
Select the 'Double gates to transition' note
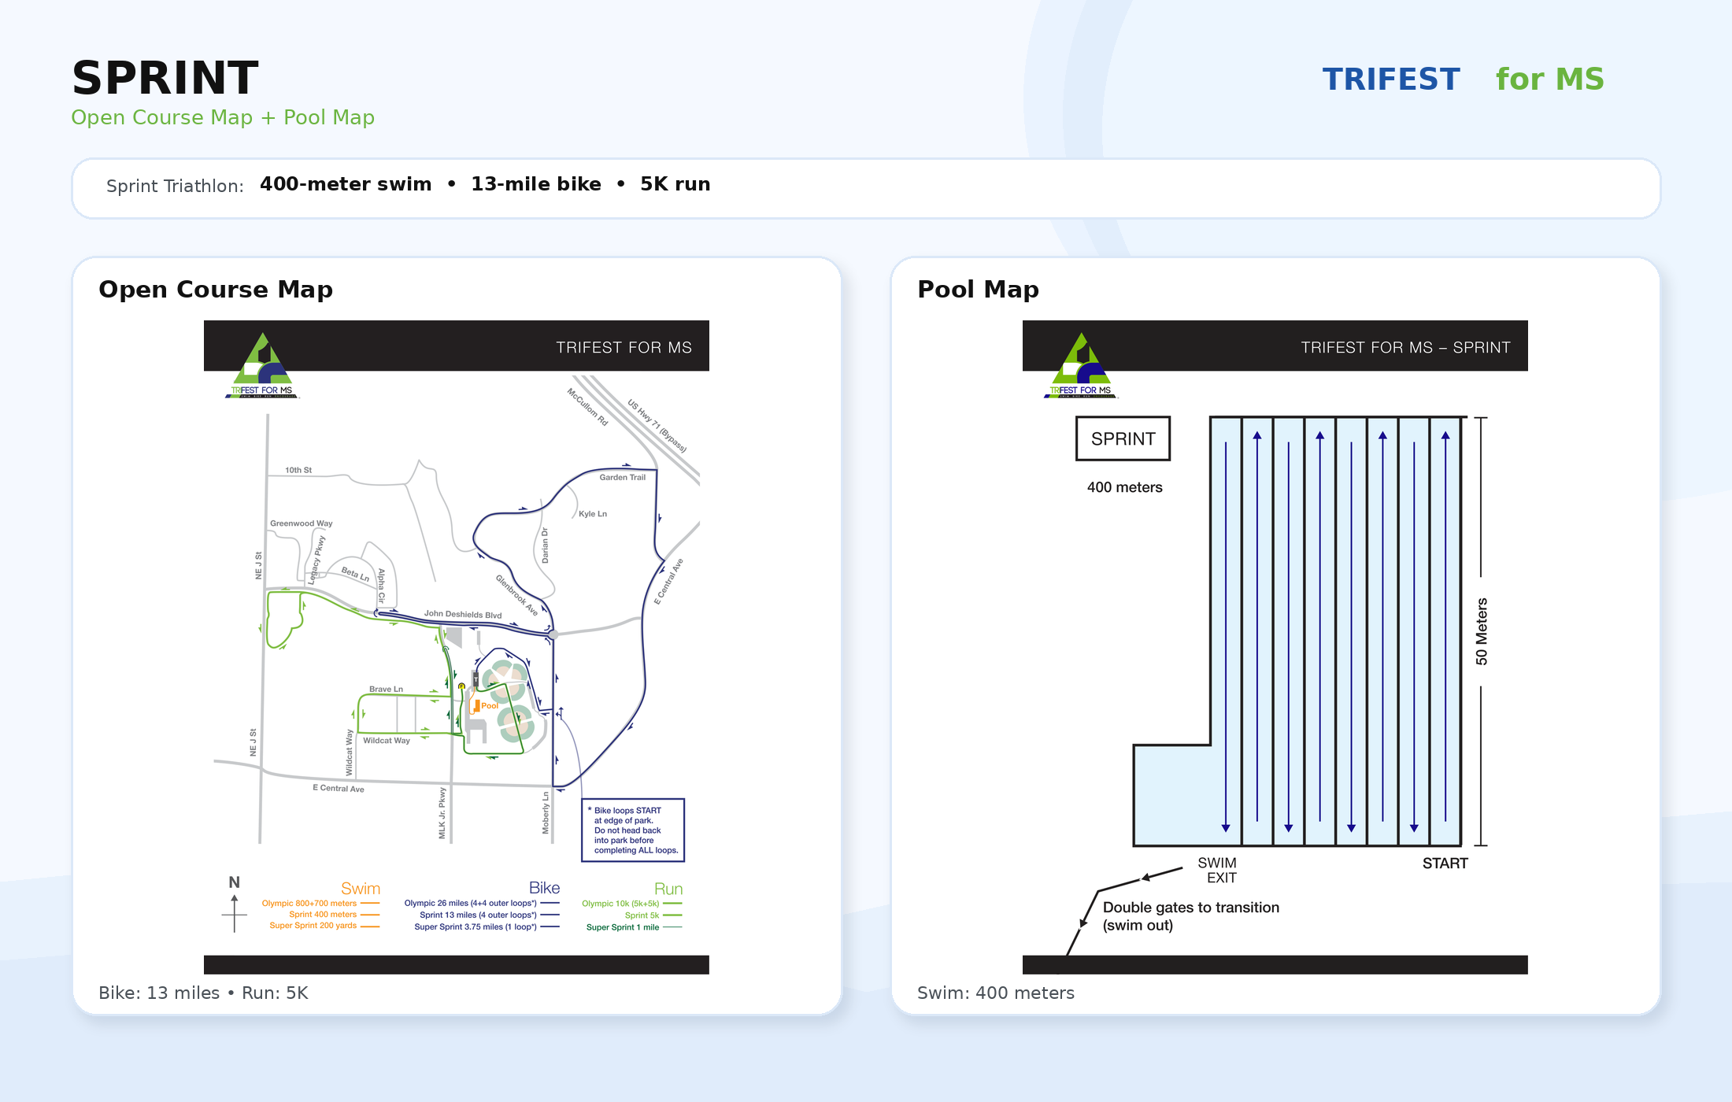[1191, 916]
